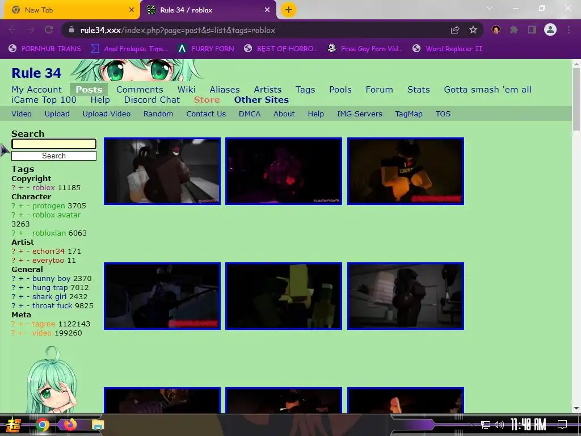Open the avatar extension icon in the toolbar
Viewport: 581px width, 436px height.
(496, 30)
